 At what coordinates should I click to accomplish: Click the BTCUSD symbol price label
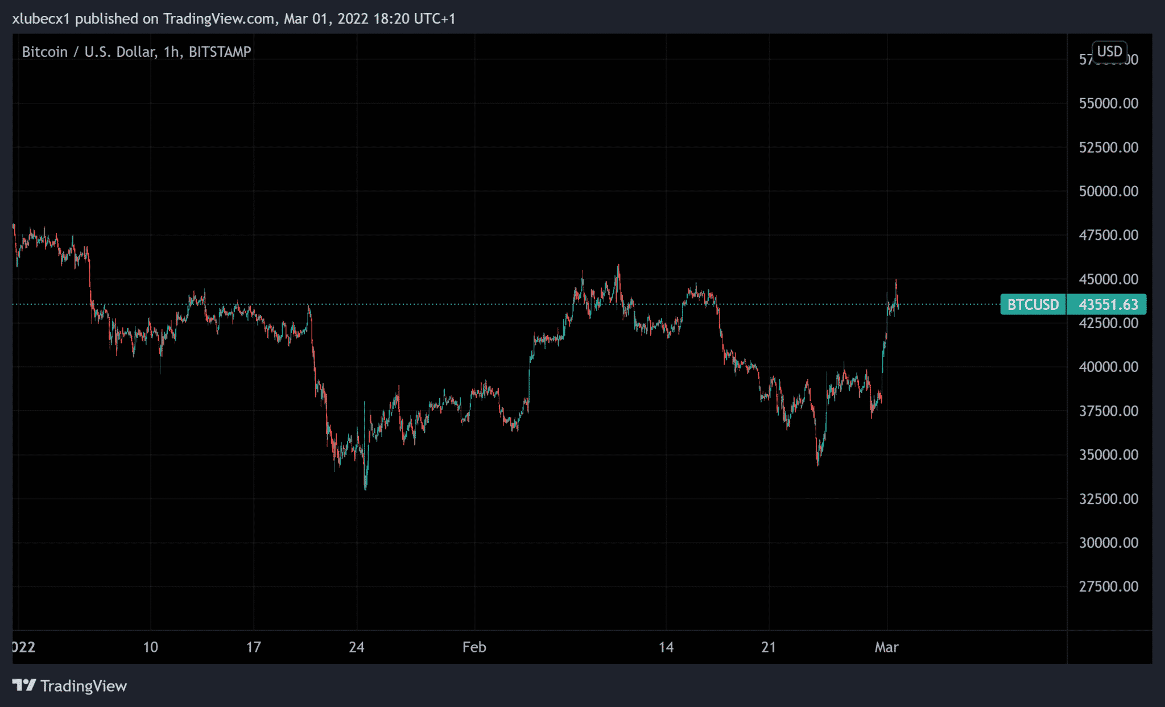pyautogui.click(x=1032, y=304)
